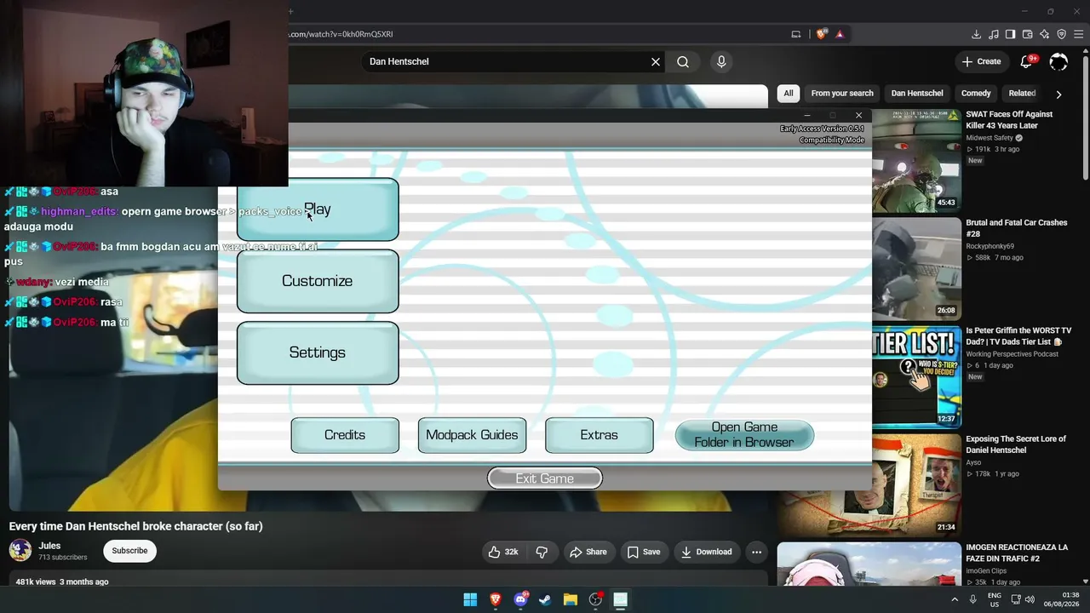Click the browser address bar URL
Screen dimensions: 1090x613
341,34
